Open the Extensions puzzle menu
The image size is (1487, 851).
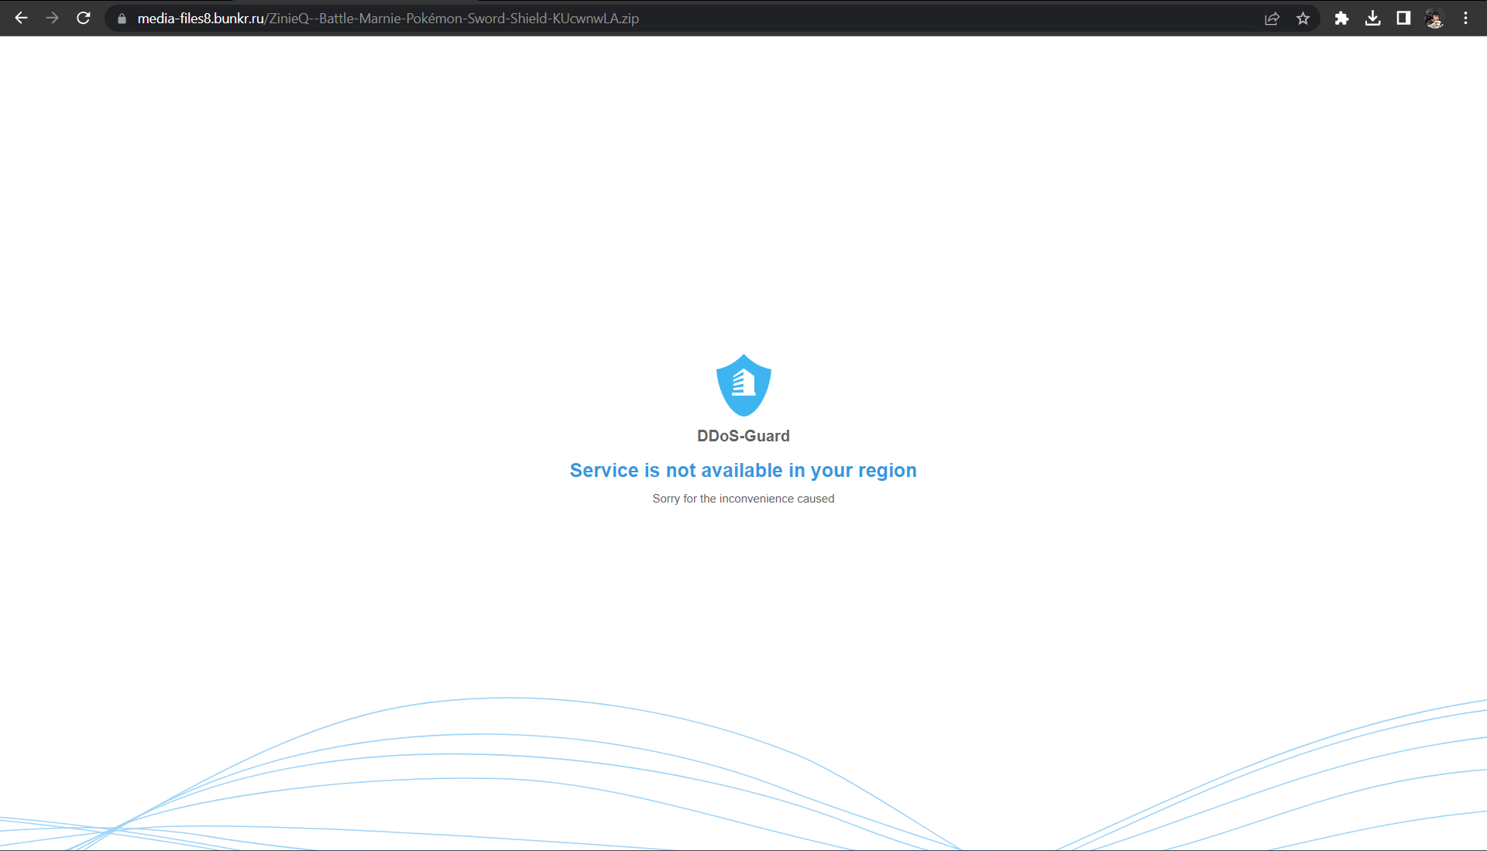[x=1341, y=19]
